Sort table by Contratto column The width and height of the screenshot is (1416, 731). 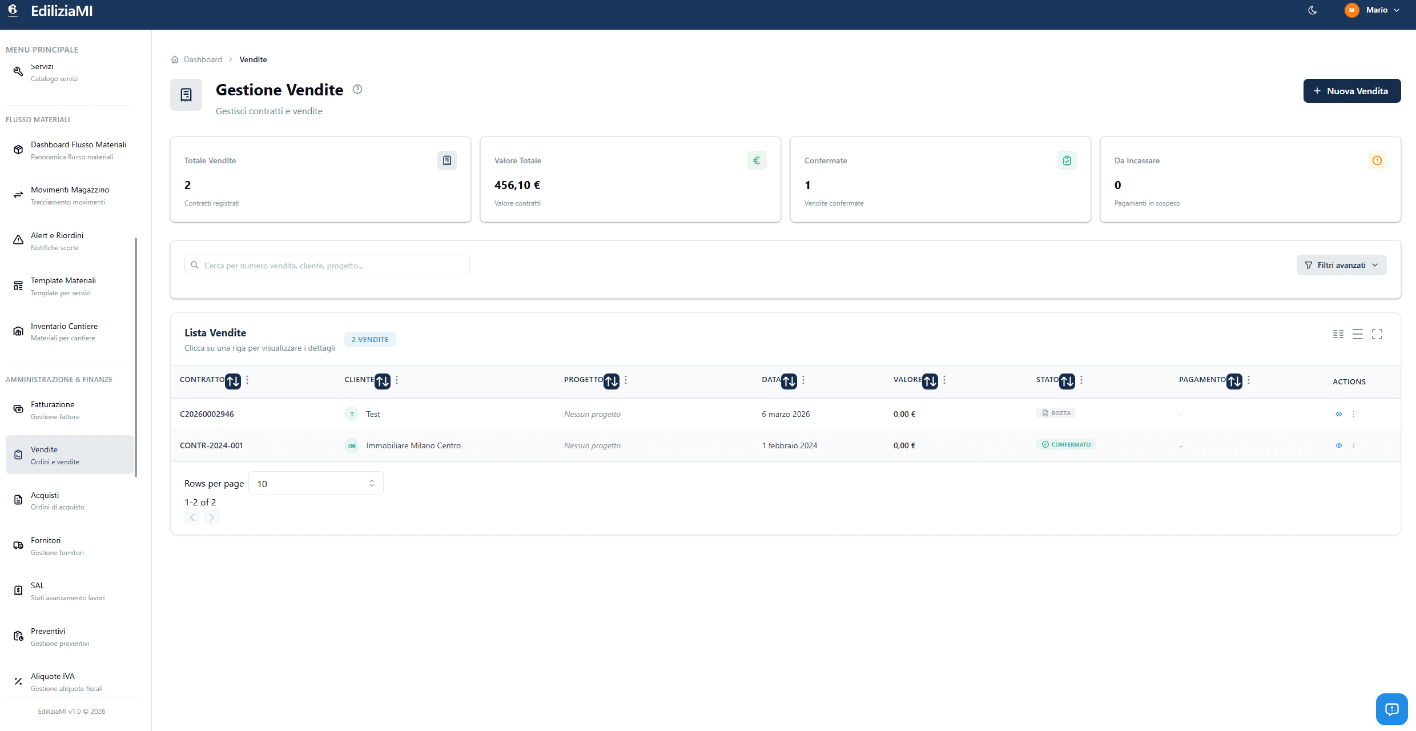pos(232,380)
